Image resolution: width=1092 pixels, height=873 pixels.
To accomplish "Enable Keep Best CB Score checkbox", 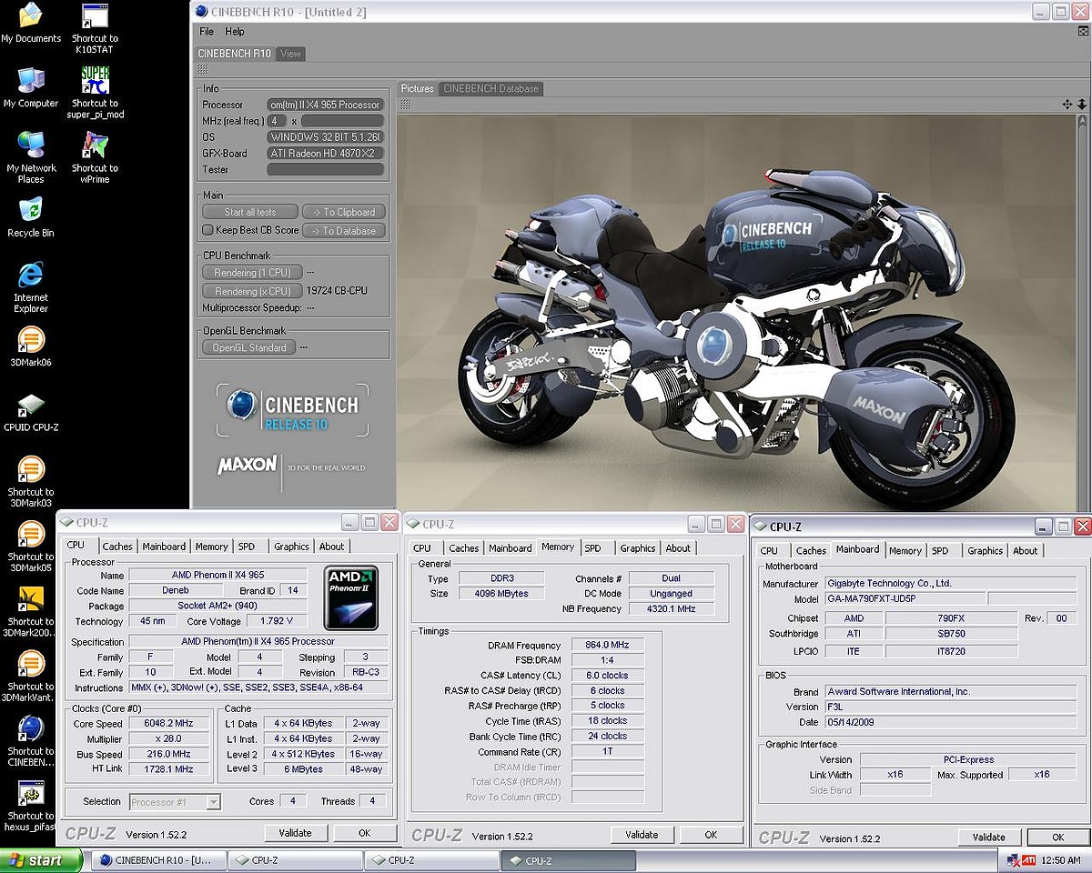I will tap(207, 230).
